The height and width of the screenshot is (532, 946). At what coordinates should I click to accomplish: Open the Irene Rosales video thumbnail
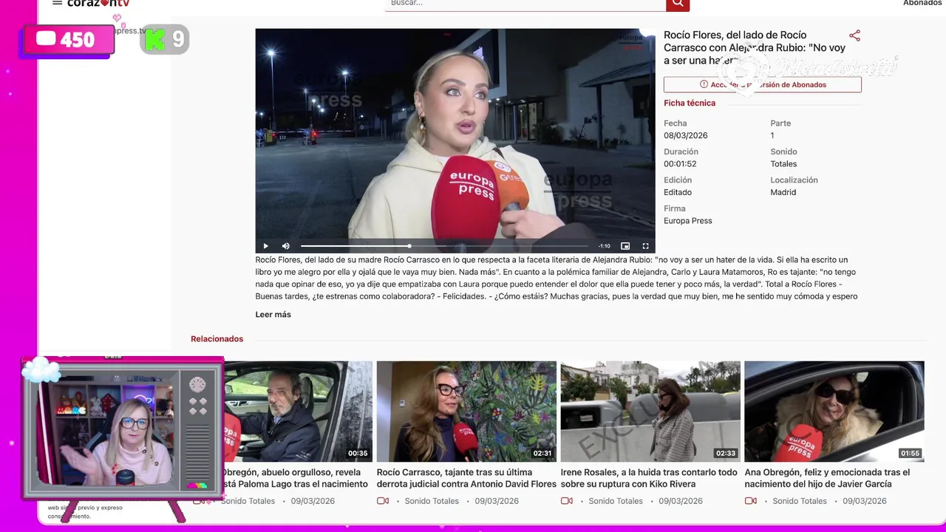coord(650,412)
